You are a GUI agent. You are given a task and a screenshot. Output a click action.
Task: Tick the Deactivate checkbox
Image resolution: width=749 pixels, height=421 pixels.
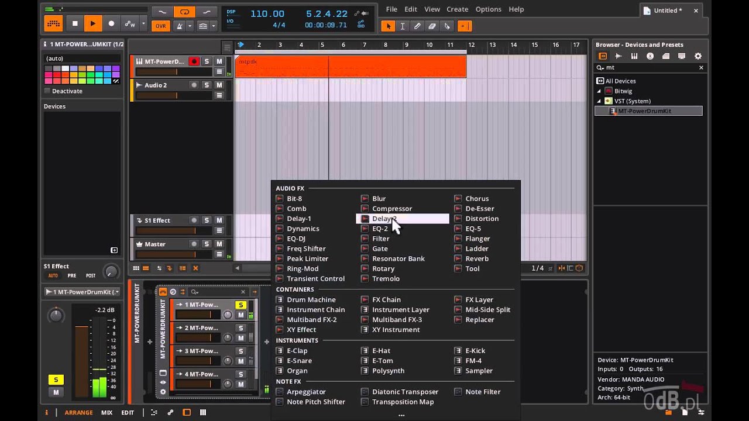point(47,91)
